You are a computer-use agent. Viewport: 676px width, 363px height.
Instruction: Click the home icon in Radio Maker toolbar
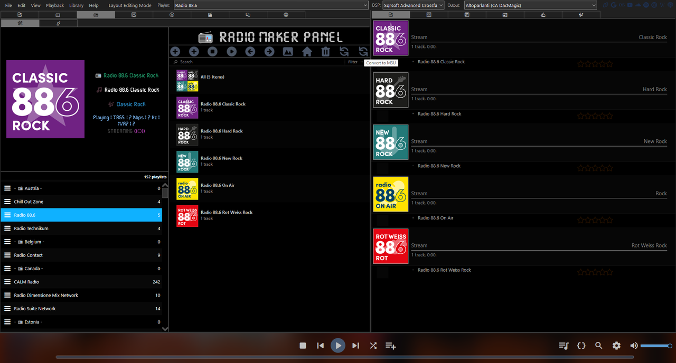307,51
